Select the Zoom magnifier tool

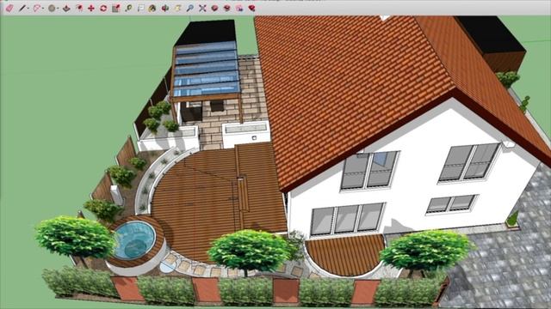point(189,8)
